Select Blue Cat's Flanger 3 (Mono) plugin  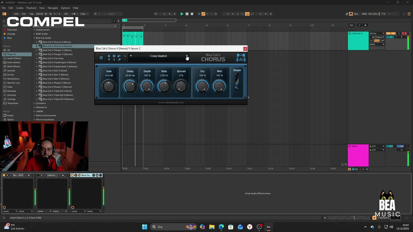(57, 50)
